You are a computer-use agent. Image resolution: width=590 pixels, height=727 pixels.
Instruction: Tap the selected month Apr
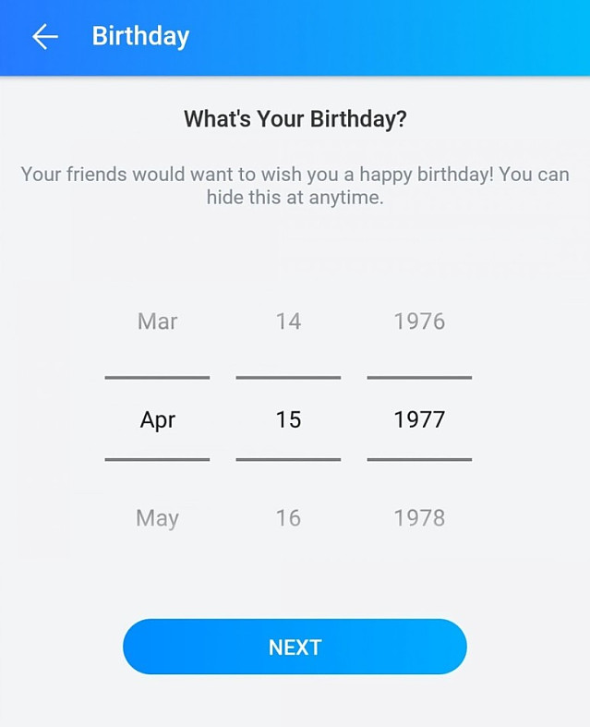click(x=157, y=419)
